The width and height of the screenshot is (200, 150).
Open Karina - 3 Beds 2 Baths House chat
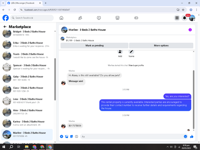point(27,123)
